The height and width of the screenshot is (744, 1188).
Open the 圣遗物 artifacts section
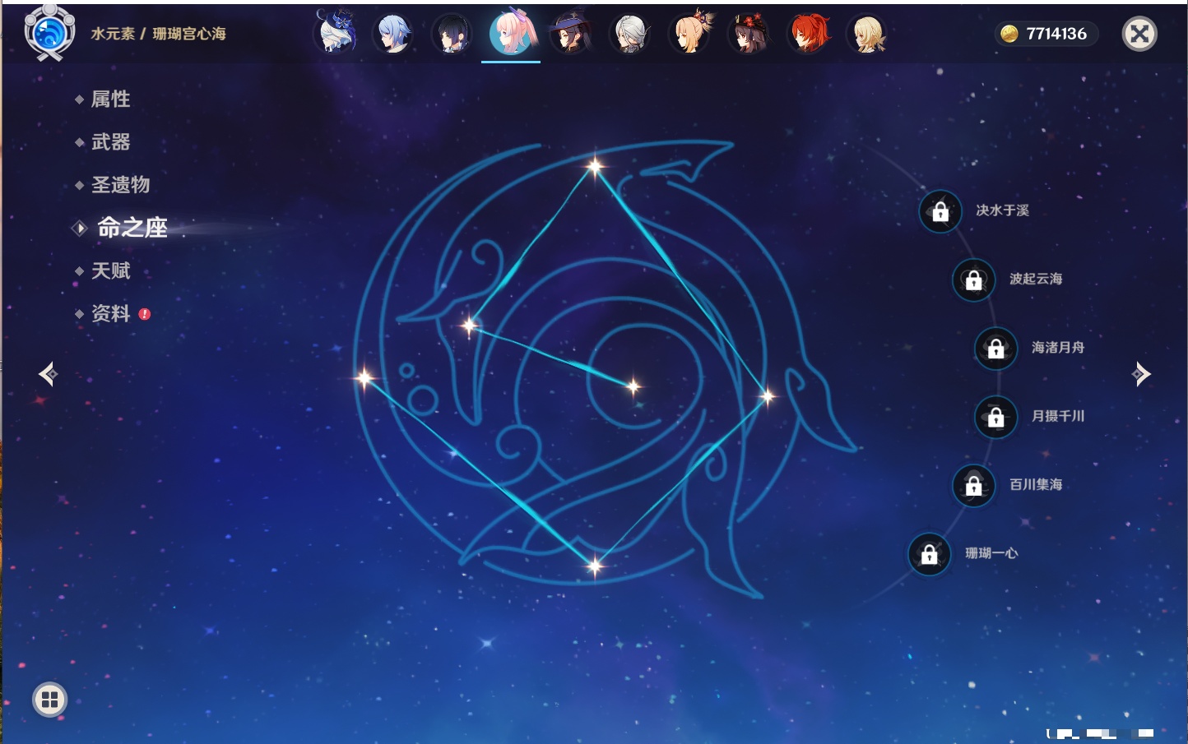click(x=120, y=185)
